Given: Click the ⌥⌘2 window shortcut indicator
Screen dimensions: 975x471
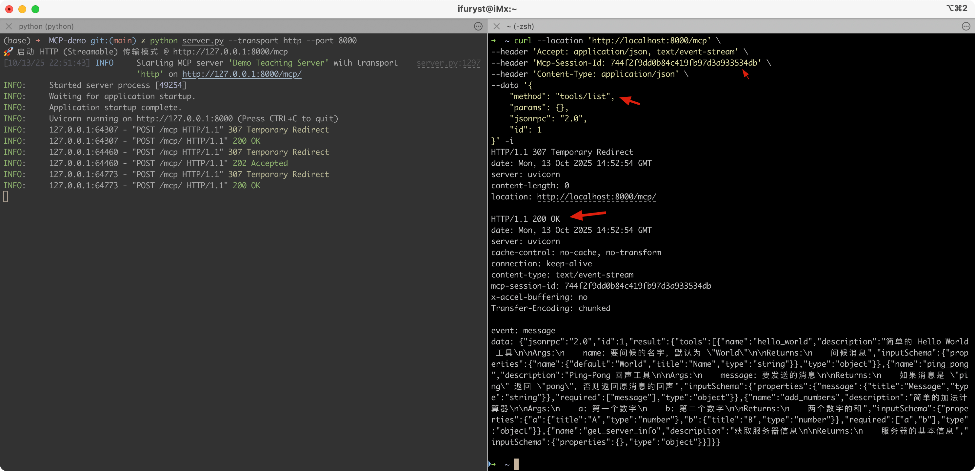Looking at the screenshot, I should coord(956,8).
